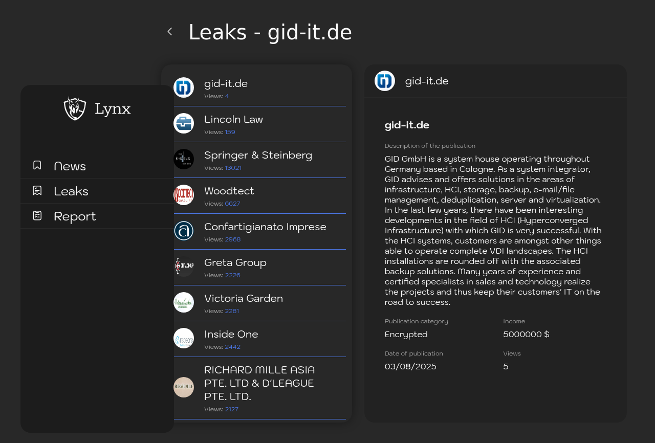This screenshot has height=443, width=655.
Task: Click the Encrypted publication category value
Action: coord(406,335)
